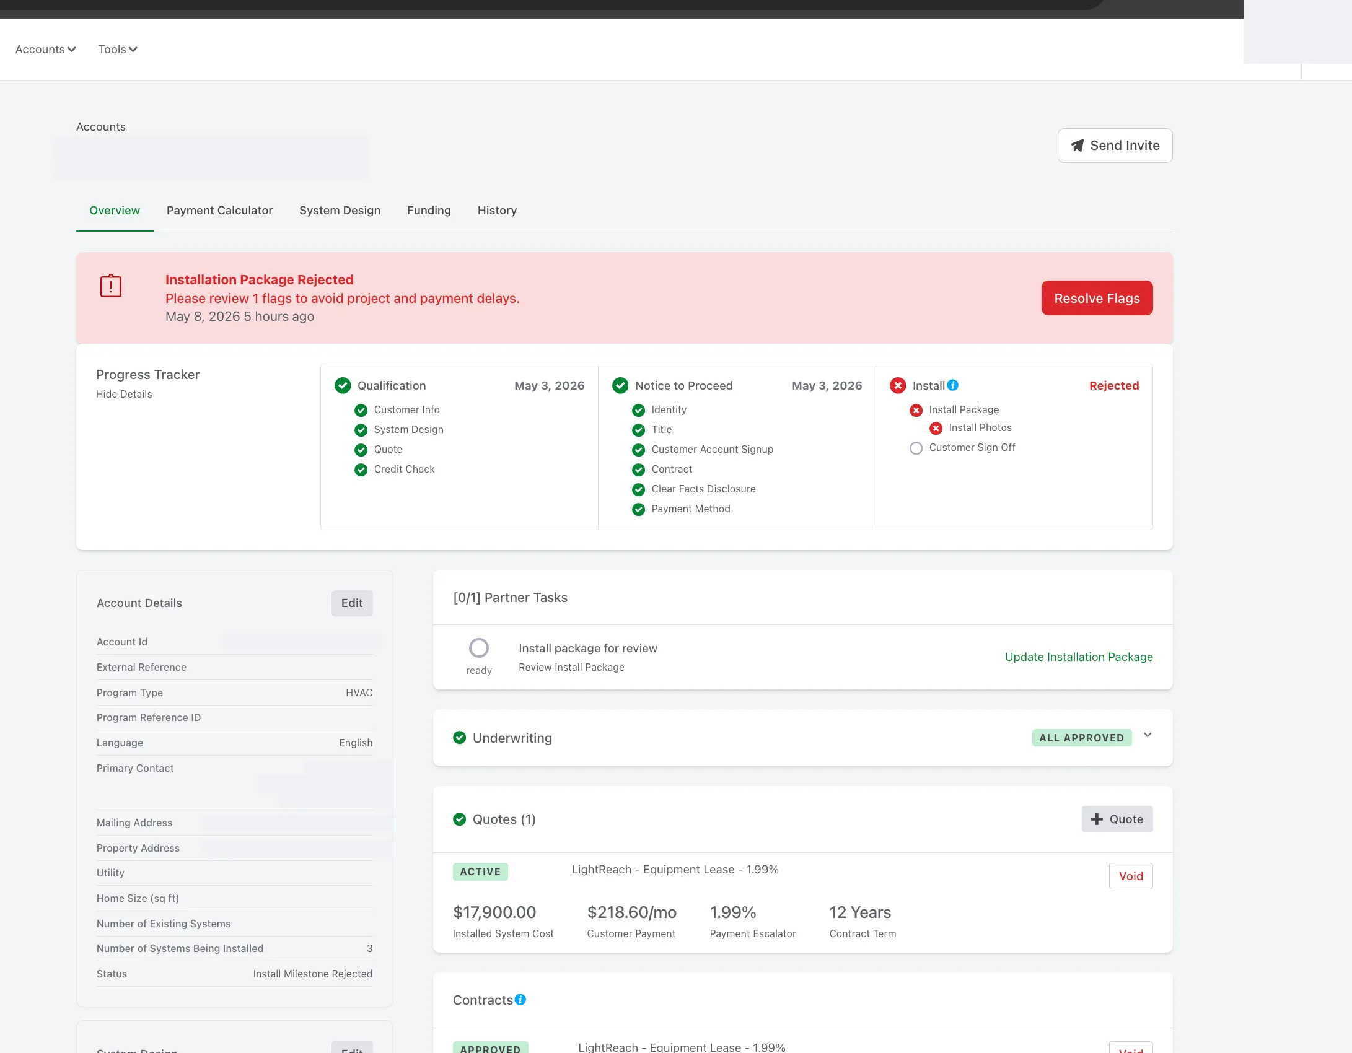This screenshot has height=1053, width=1352.
Task: Click the 12 Years contract term
Action: [860, 912]
